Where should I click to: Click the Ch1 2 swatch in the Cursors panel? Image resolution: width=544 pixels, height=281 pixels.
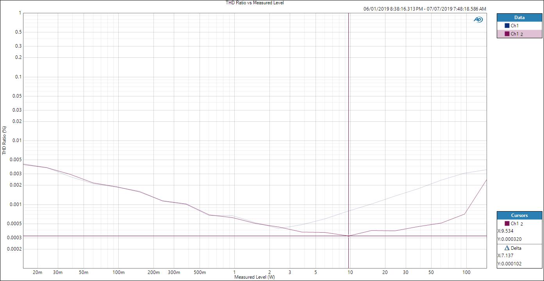click(507, 224)
